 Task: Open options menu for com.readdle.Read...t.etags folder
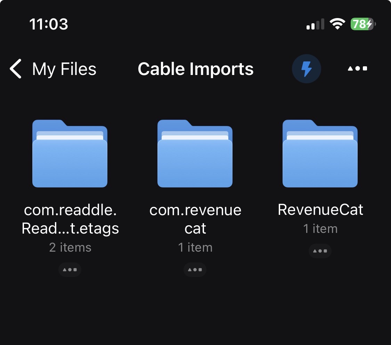tap(70, 270)
